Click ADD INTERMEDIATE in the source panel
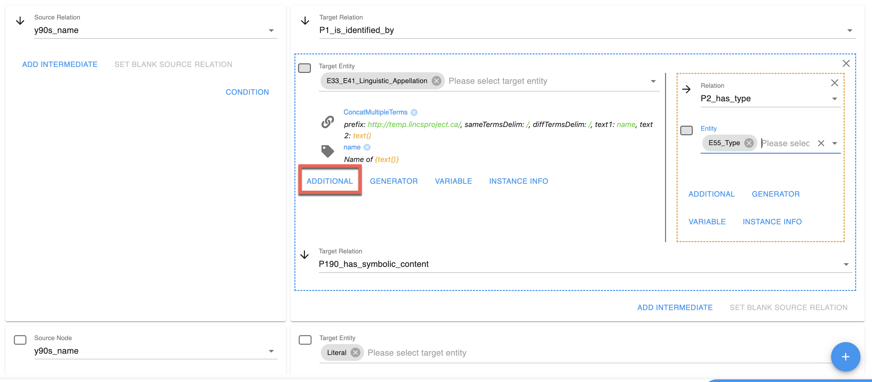 click(x=60, y=64)
